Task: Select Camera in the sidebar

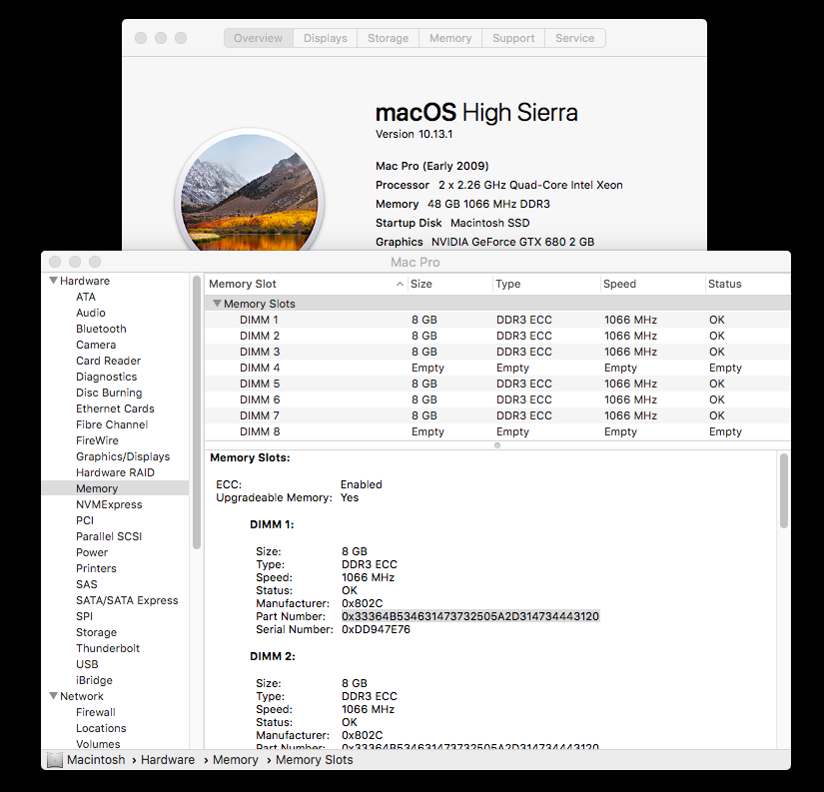Action: coord(96,345)
